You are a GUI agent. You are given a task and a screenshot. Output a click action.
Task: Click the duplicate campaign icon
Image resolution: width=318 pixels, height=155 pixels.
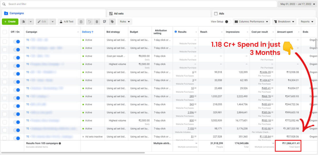point(24,22)
